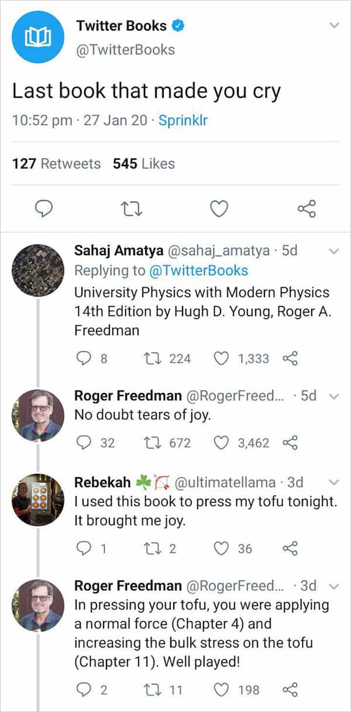Image resolution: width=351 pixels, height=712 pixels.
Task: Reply to Rebekah's tofu tweet
Action: (x=84, y=548)
